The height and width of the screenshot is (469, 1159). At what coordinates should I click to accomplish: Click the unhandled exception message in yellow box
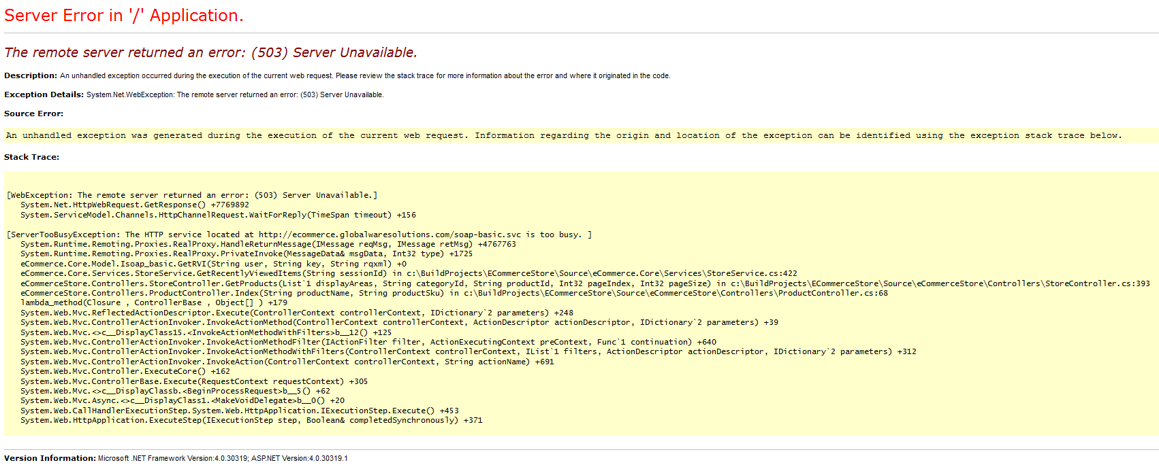[563, 135]
